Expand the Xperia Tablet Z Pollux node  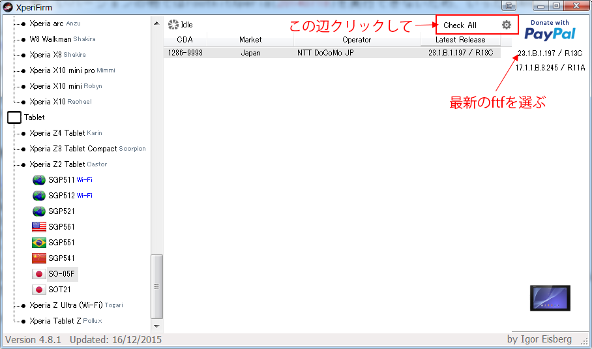(x=66, y=321)
